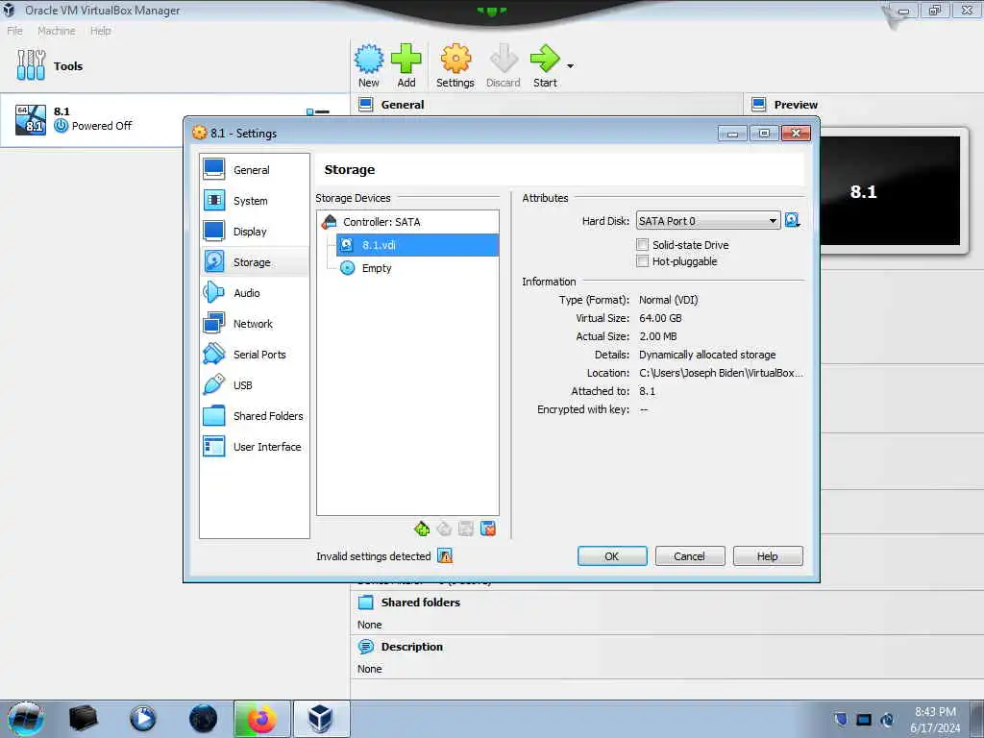Click the add attachment icon below storage tree

pyautogui.click(x=466, y=529)
